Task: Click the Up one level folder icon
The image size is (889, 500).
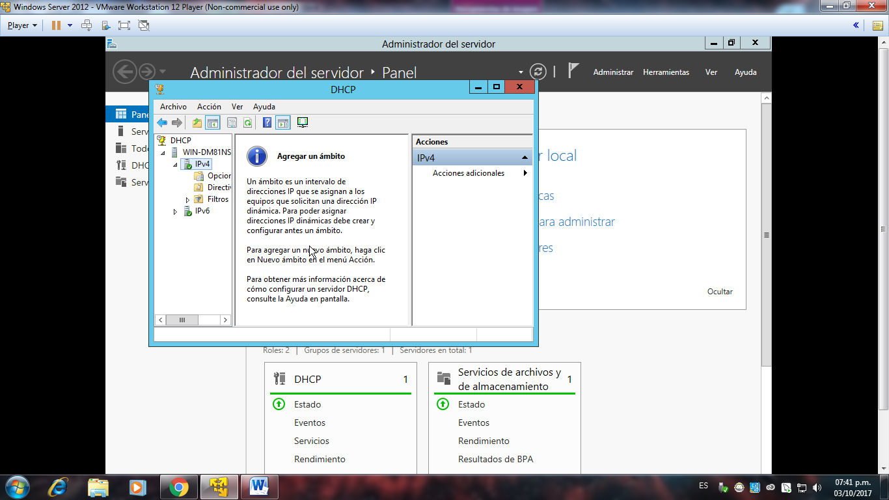Action: 197,122
